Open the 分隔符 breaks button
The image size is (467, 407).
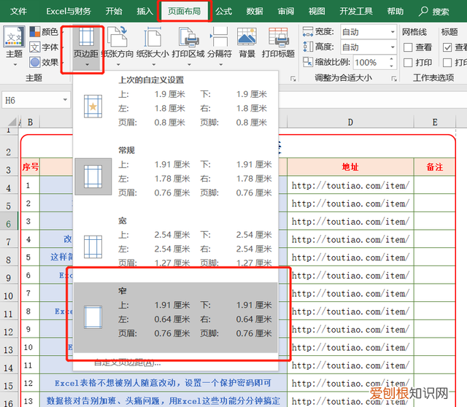(220, 47)
